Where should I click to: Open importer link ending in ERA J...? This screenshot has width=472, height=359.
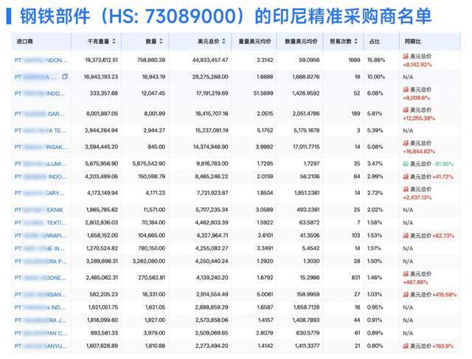point(41,320)
